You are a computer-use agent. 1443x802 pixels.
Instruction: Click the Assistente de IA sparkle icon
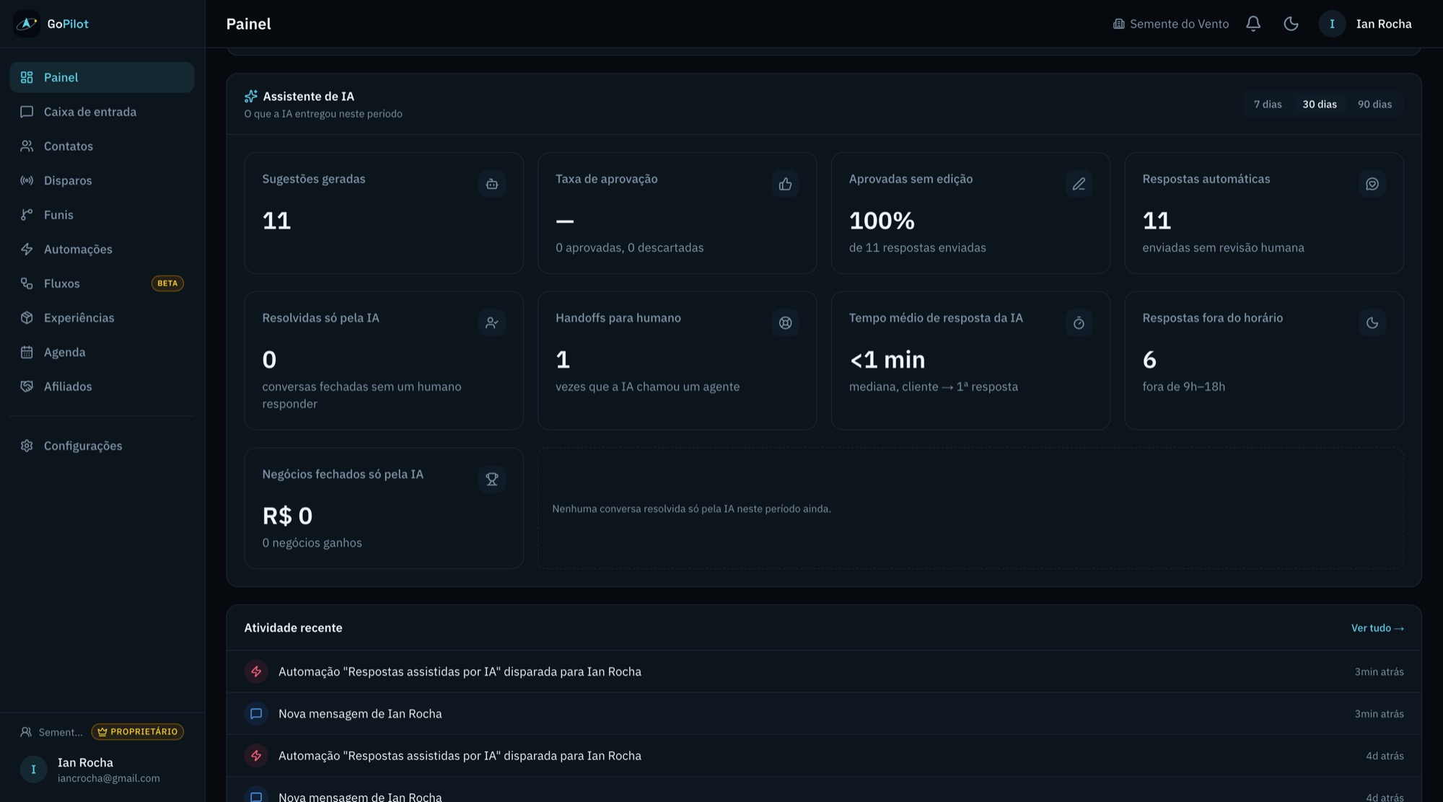click(250, 96)
